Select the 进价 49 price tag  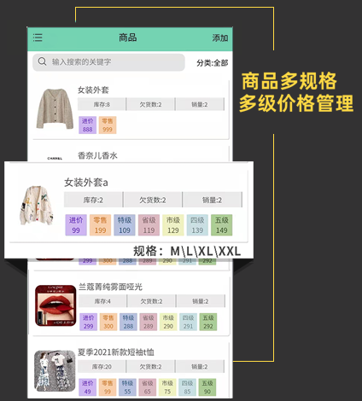tap(87, 387)
